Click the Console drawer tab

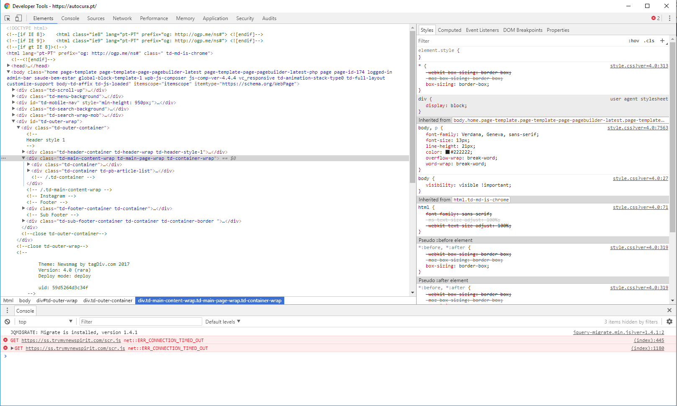tap(25, 311)
